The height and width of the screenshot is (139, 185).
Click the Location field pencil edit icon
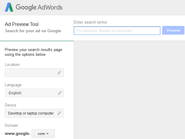point(59,72)
